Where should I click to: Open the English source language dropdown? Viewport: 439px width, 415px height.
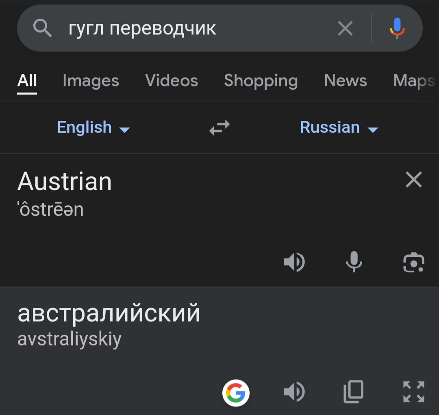pyautogui.click(x=93, y=127)
